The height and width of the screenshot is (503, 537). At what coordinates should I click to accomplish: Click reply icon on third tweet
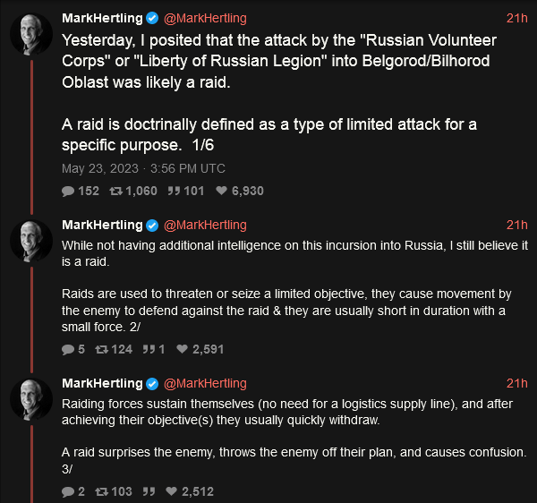68,491
